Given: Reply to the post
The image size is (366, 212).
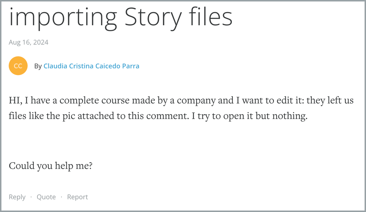Looking at the screenshot, I should pyautogui.click(x=17, y=197).
